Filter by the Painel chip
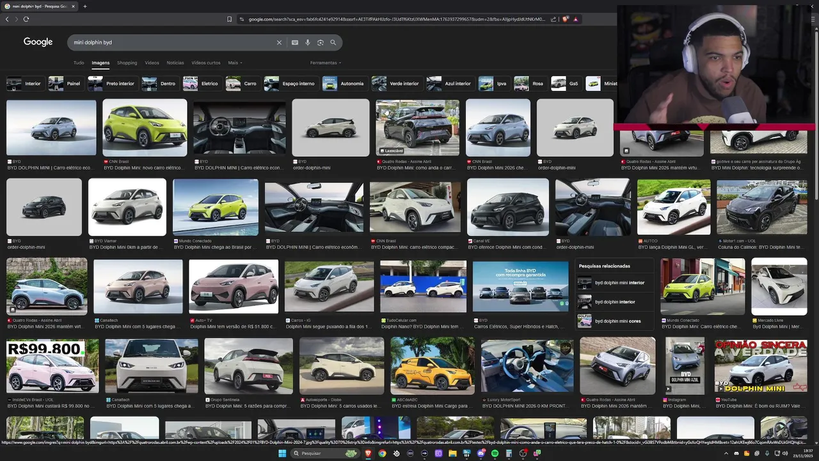This screenshot has height=461, width=819. pos(65,83)
